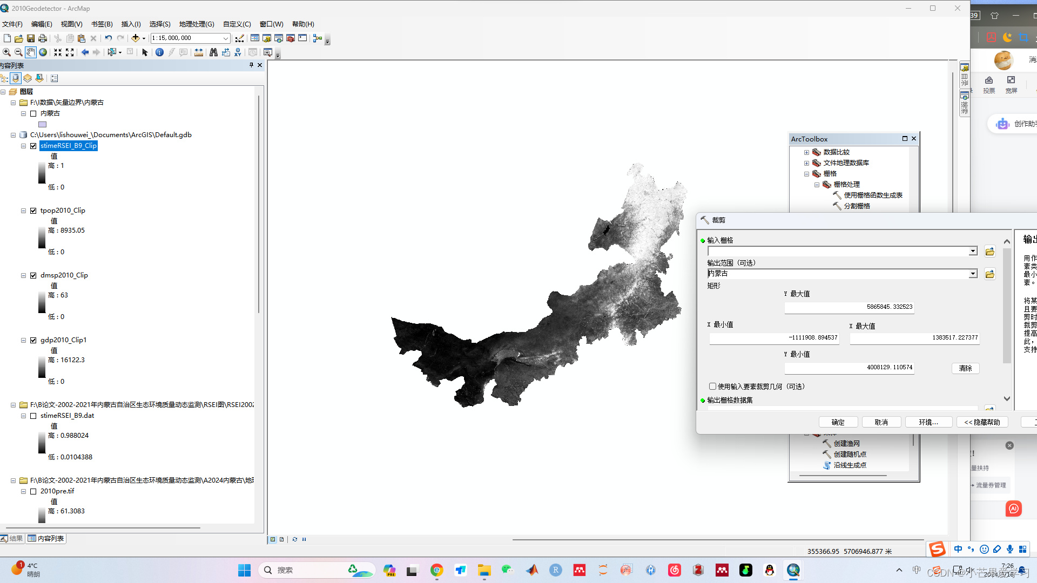The width and height of the screenshot is (1037, 583).
Task: Select the Zoom In tool
Action: (x=6, y=52)
